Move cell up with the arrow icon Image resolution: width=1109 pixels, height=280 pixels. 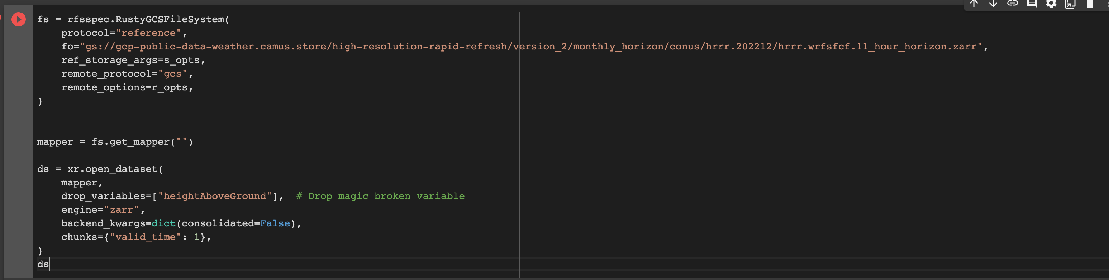(x=974, y=4)
